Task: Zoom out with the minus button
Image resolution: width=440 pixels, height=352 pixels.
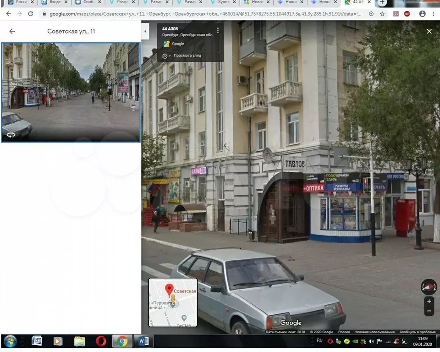Action: (x=429, y=311)
